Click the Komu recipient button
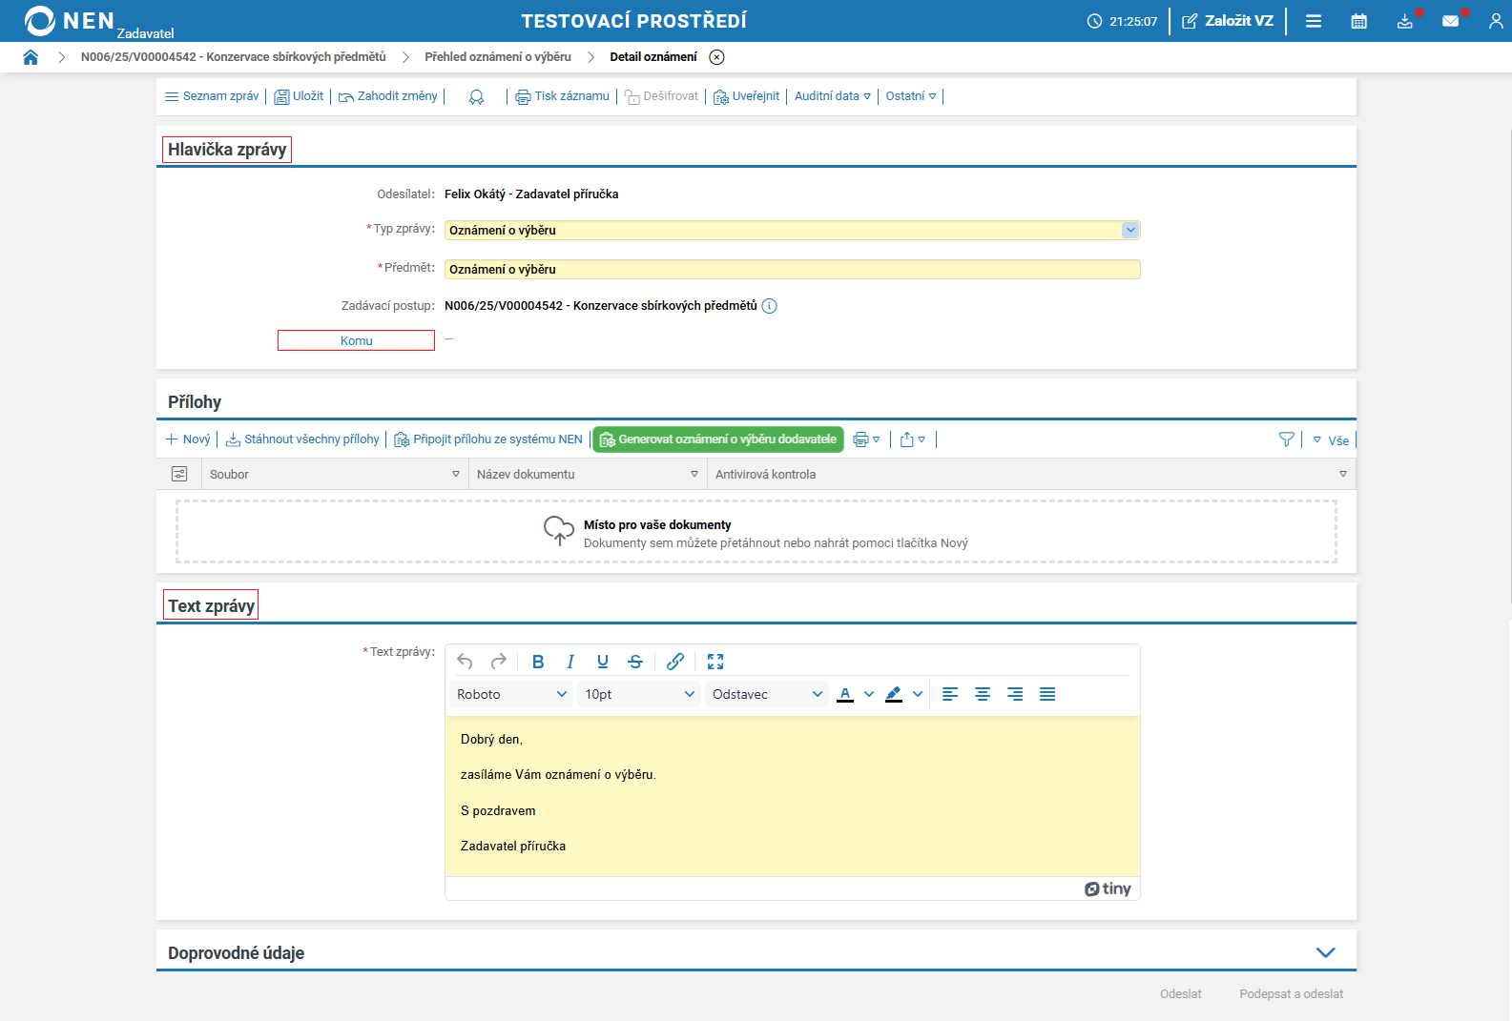 (356, 340)
